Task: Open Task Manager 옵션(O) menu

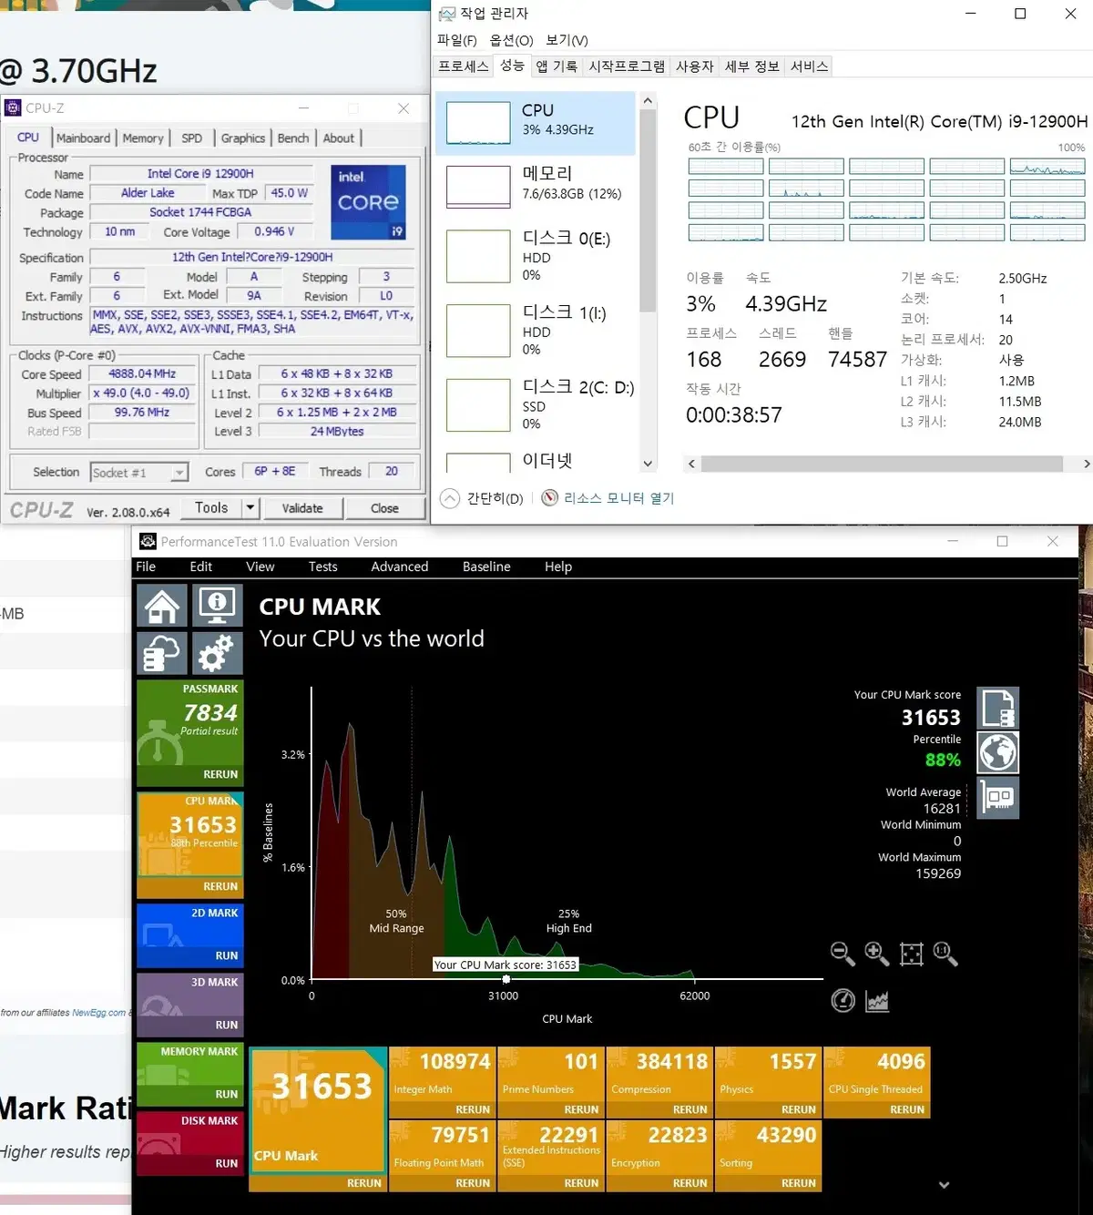Action: [511, 40]
